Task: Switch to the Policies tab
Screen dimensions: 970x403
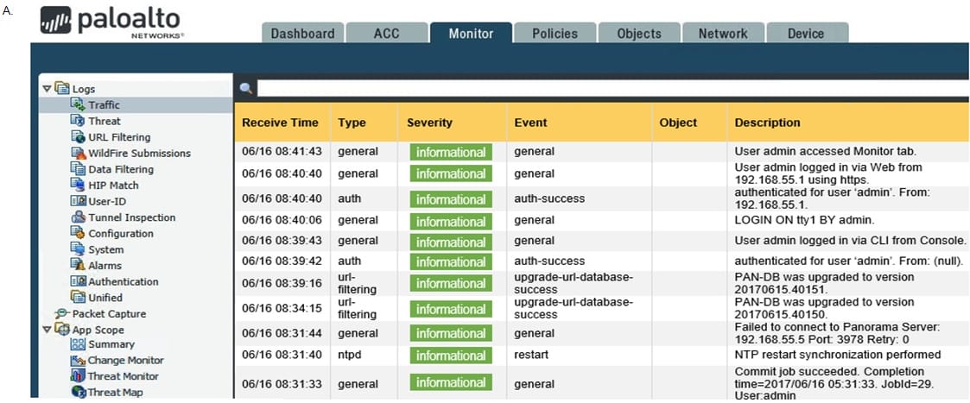Action: pyautogui.click(x=555, y=34)
